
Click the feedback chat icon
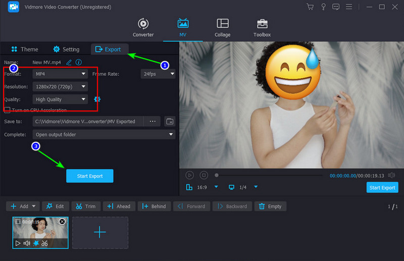click(336, 7)
